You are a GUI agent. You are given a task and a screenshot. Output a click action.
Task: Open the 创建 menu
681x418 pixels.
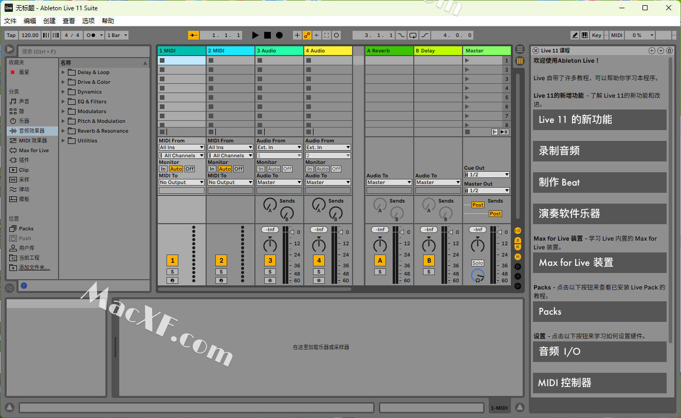click(49, 21)
